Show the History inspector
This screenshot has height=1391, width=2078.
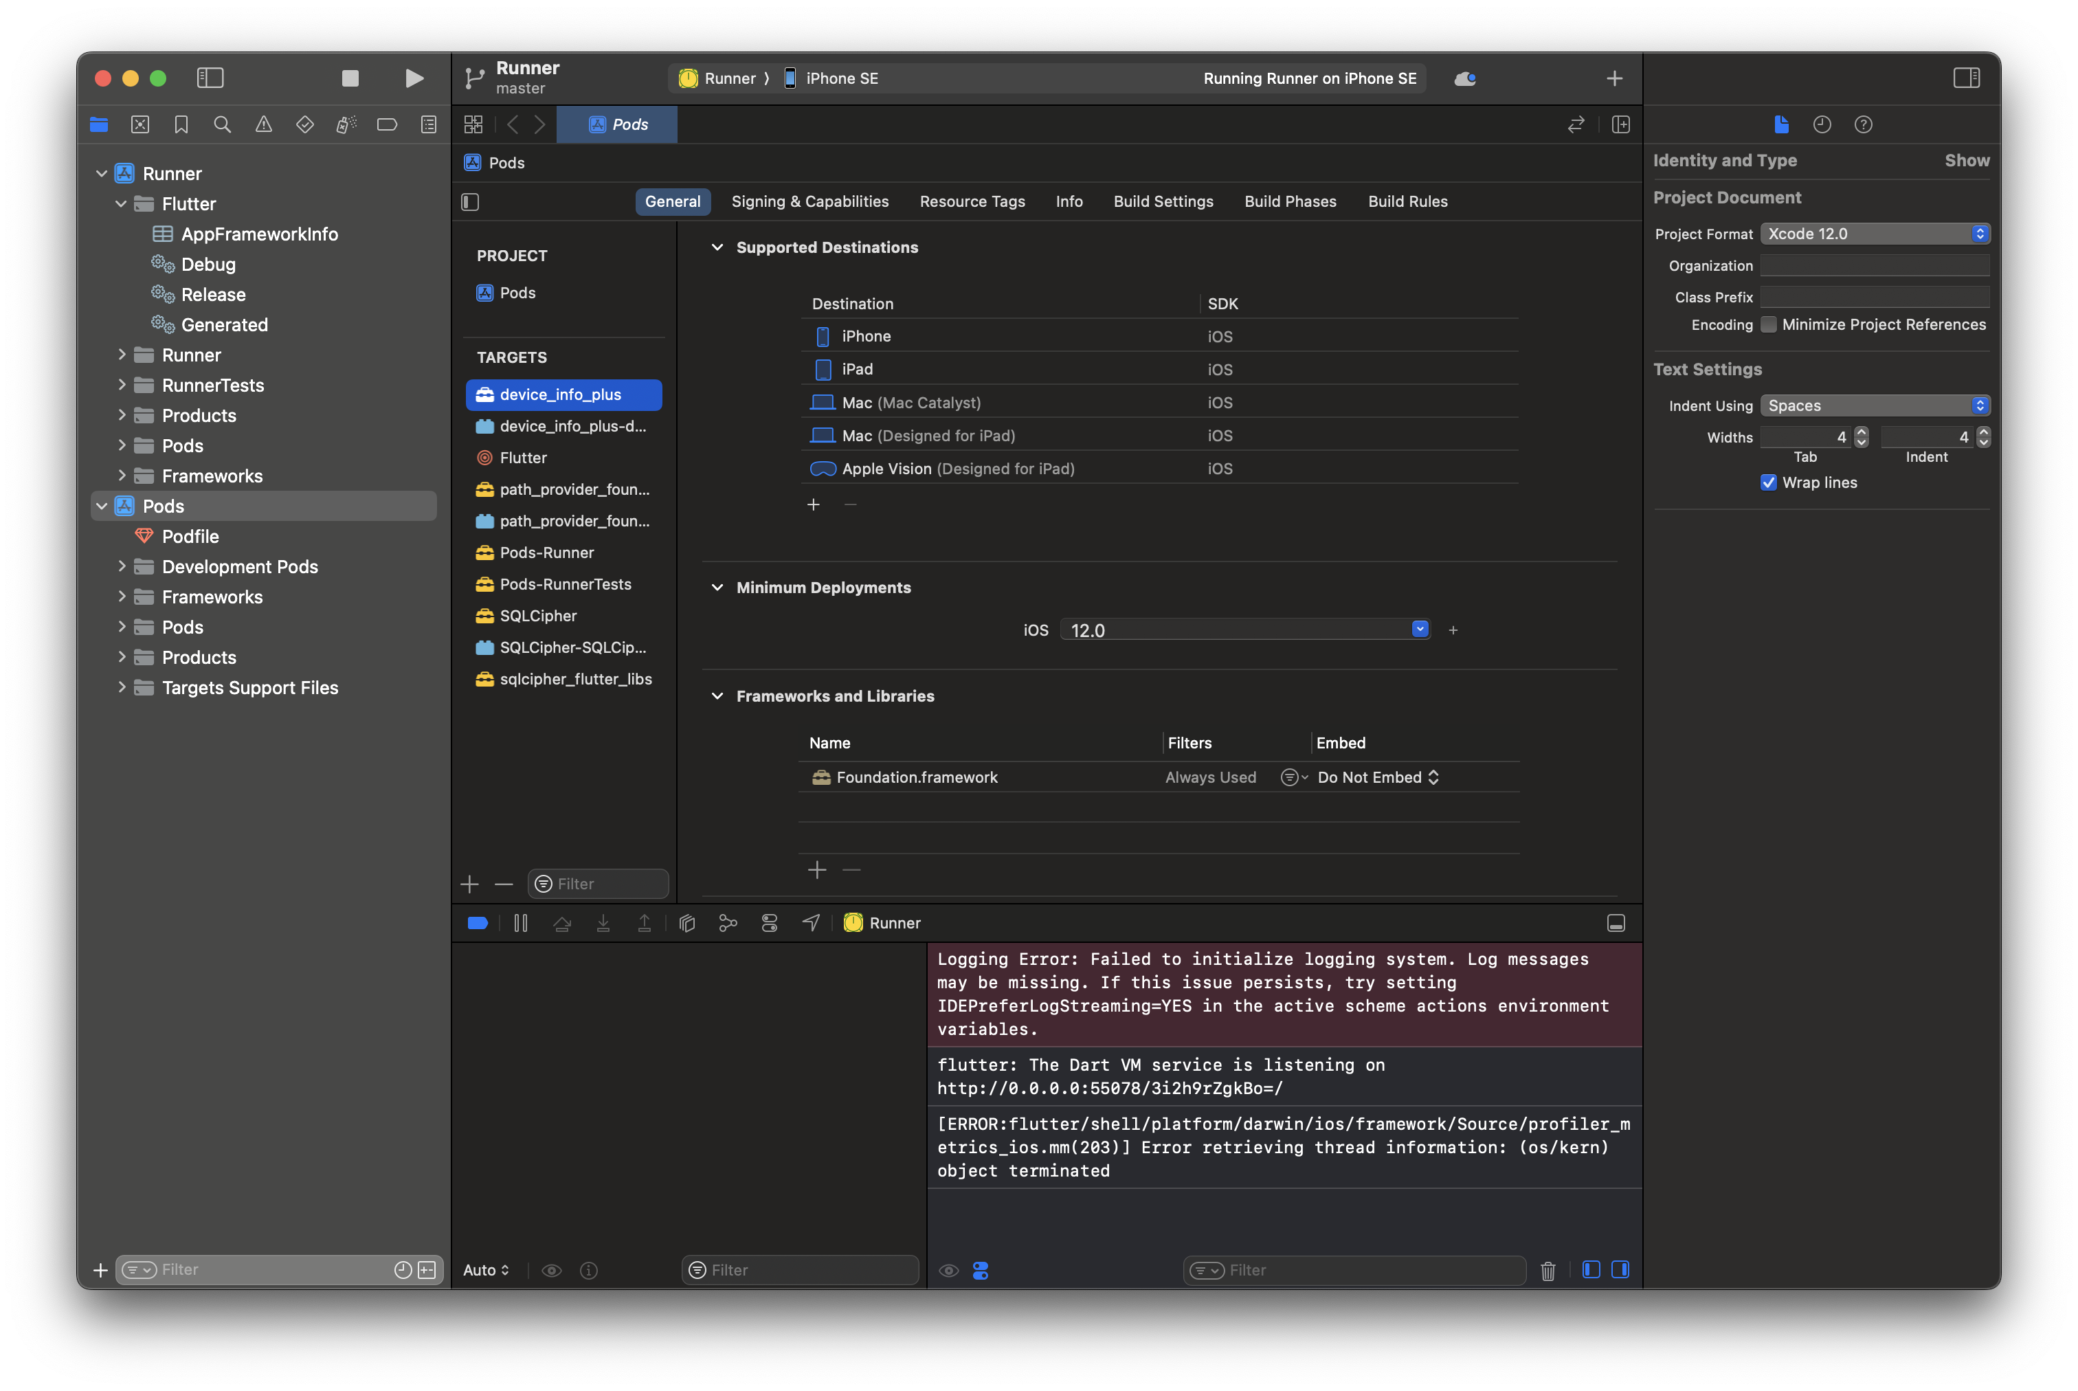[1822, 125]
